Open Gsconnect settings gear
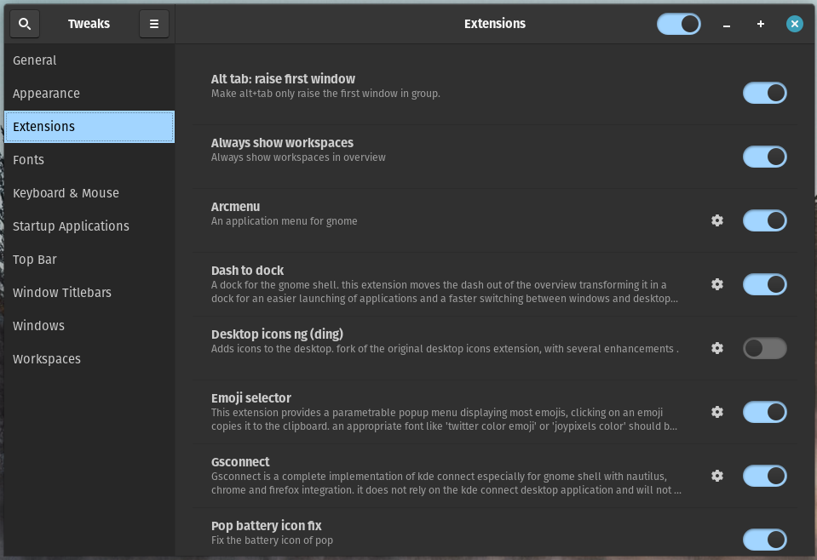Viewport: 817px width, 560px height. tap(717, 476)
